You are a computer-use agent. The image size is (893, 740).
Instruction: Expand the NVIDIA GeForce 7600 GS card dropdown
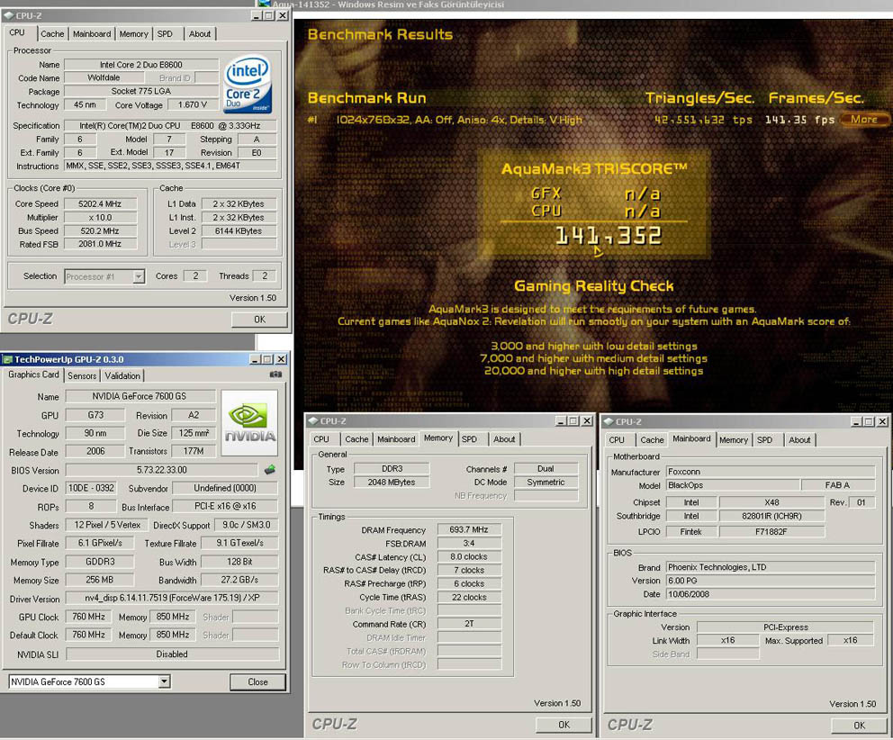(164, 681)
